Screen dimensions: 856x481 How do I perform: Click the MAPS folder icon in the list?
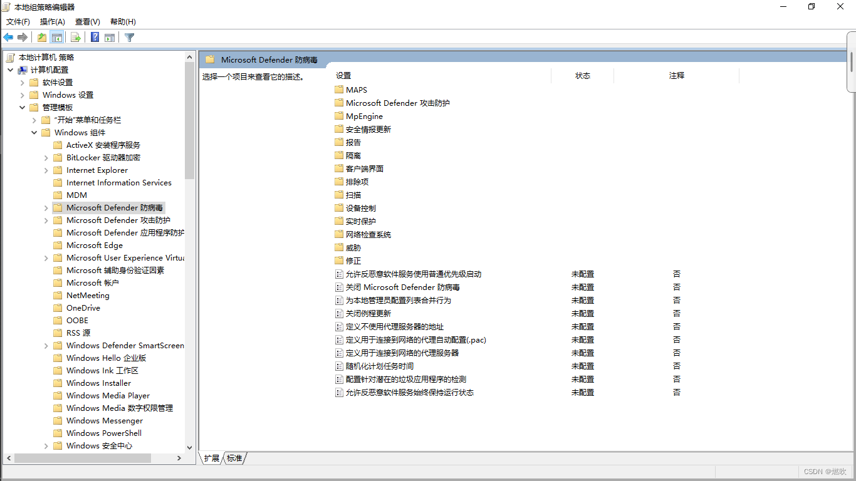tap(339, 90)
